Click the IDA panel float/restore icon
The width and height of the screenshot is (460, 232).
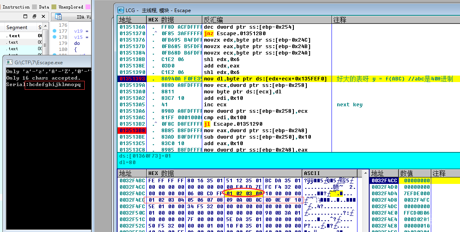34,17
